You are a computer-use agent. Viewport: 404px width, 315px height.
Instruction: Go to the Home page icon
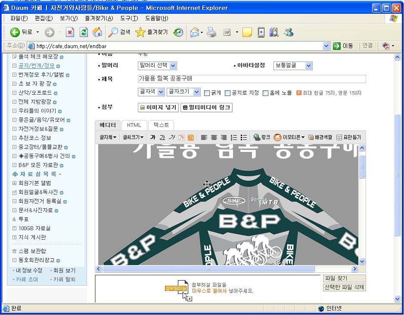97,32
